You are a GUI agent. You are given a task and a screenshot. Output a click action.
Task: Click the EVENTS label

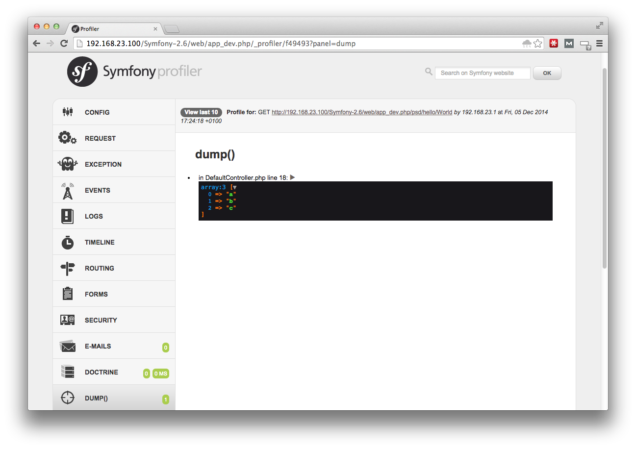coord(98,190)
